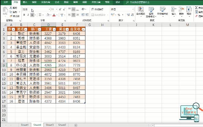Toggle Bold formatting
Image resolution: width=203 pixels, height=127 pixels.
pos(24,15)
